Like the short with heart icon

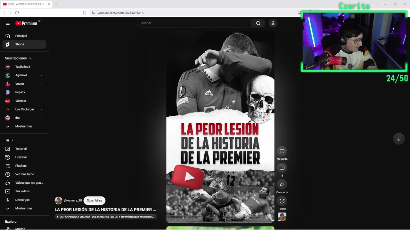pyautogui.click(x=282, y=151)
